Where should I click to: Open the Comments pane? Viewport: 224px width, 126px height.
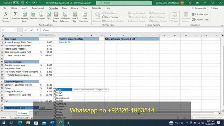pyautogui.click(x=199, y=8)
